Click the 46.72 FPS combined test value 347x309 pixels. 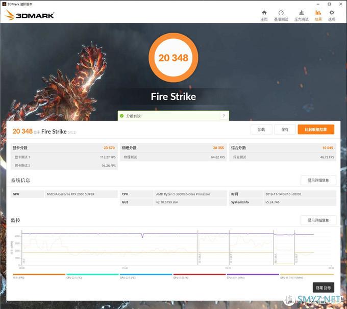pyautogui.click(x=327, y=157)
